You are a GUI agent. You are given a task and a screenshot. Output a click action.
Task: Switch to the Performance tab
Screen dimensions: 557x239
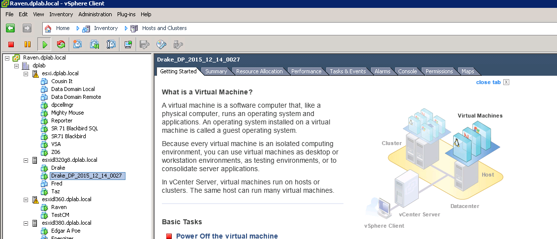tap(306, 71)
